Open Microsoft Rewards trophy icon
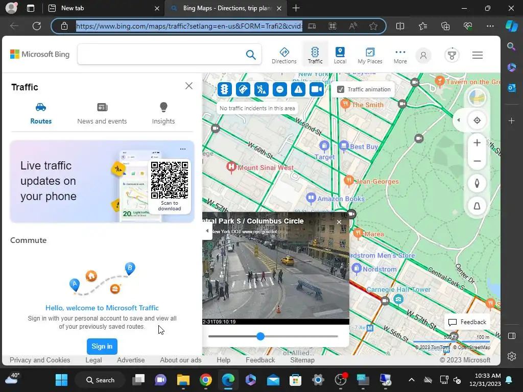The width and height of the screenshot is (523, 392). point(451,55)
